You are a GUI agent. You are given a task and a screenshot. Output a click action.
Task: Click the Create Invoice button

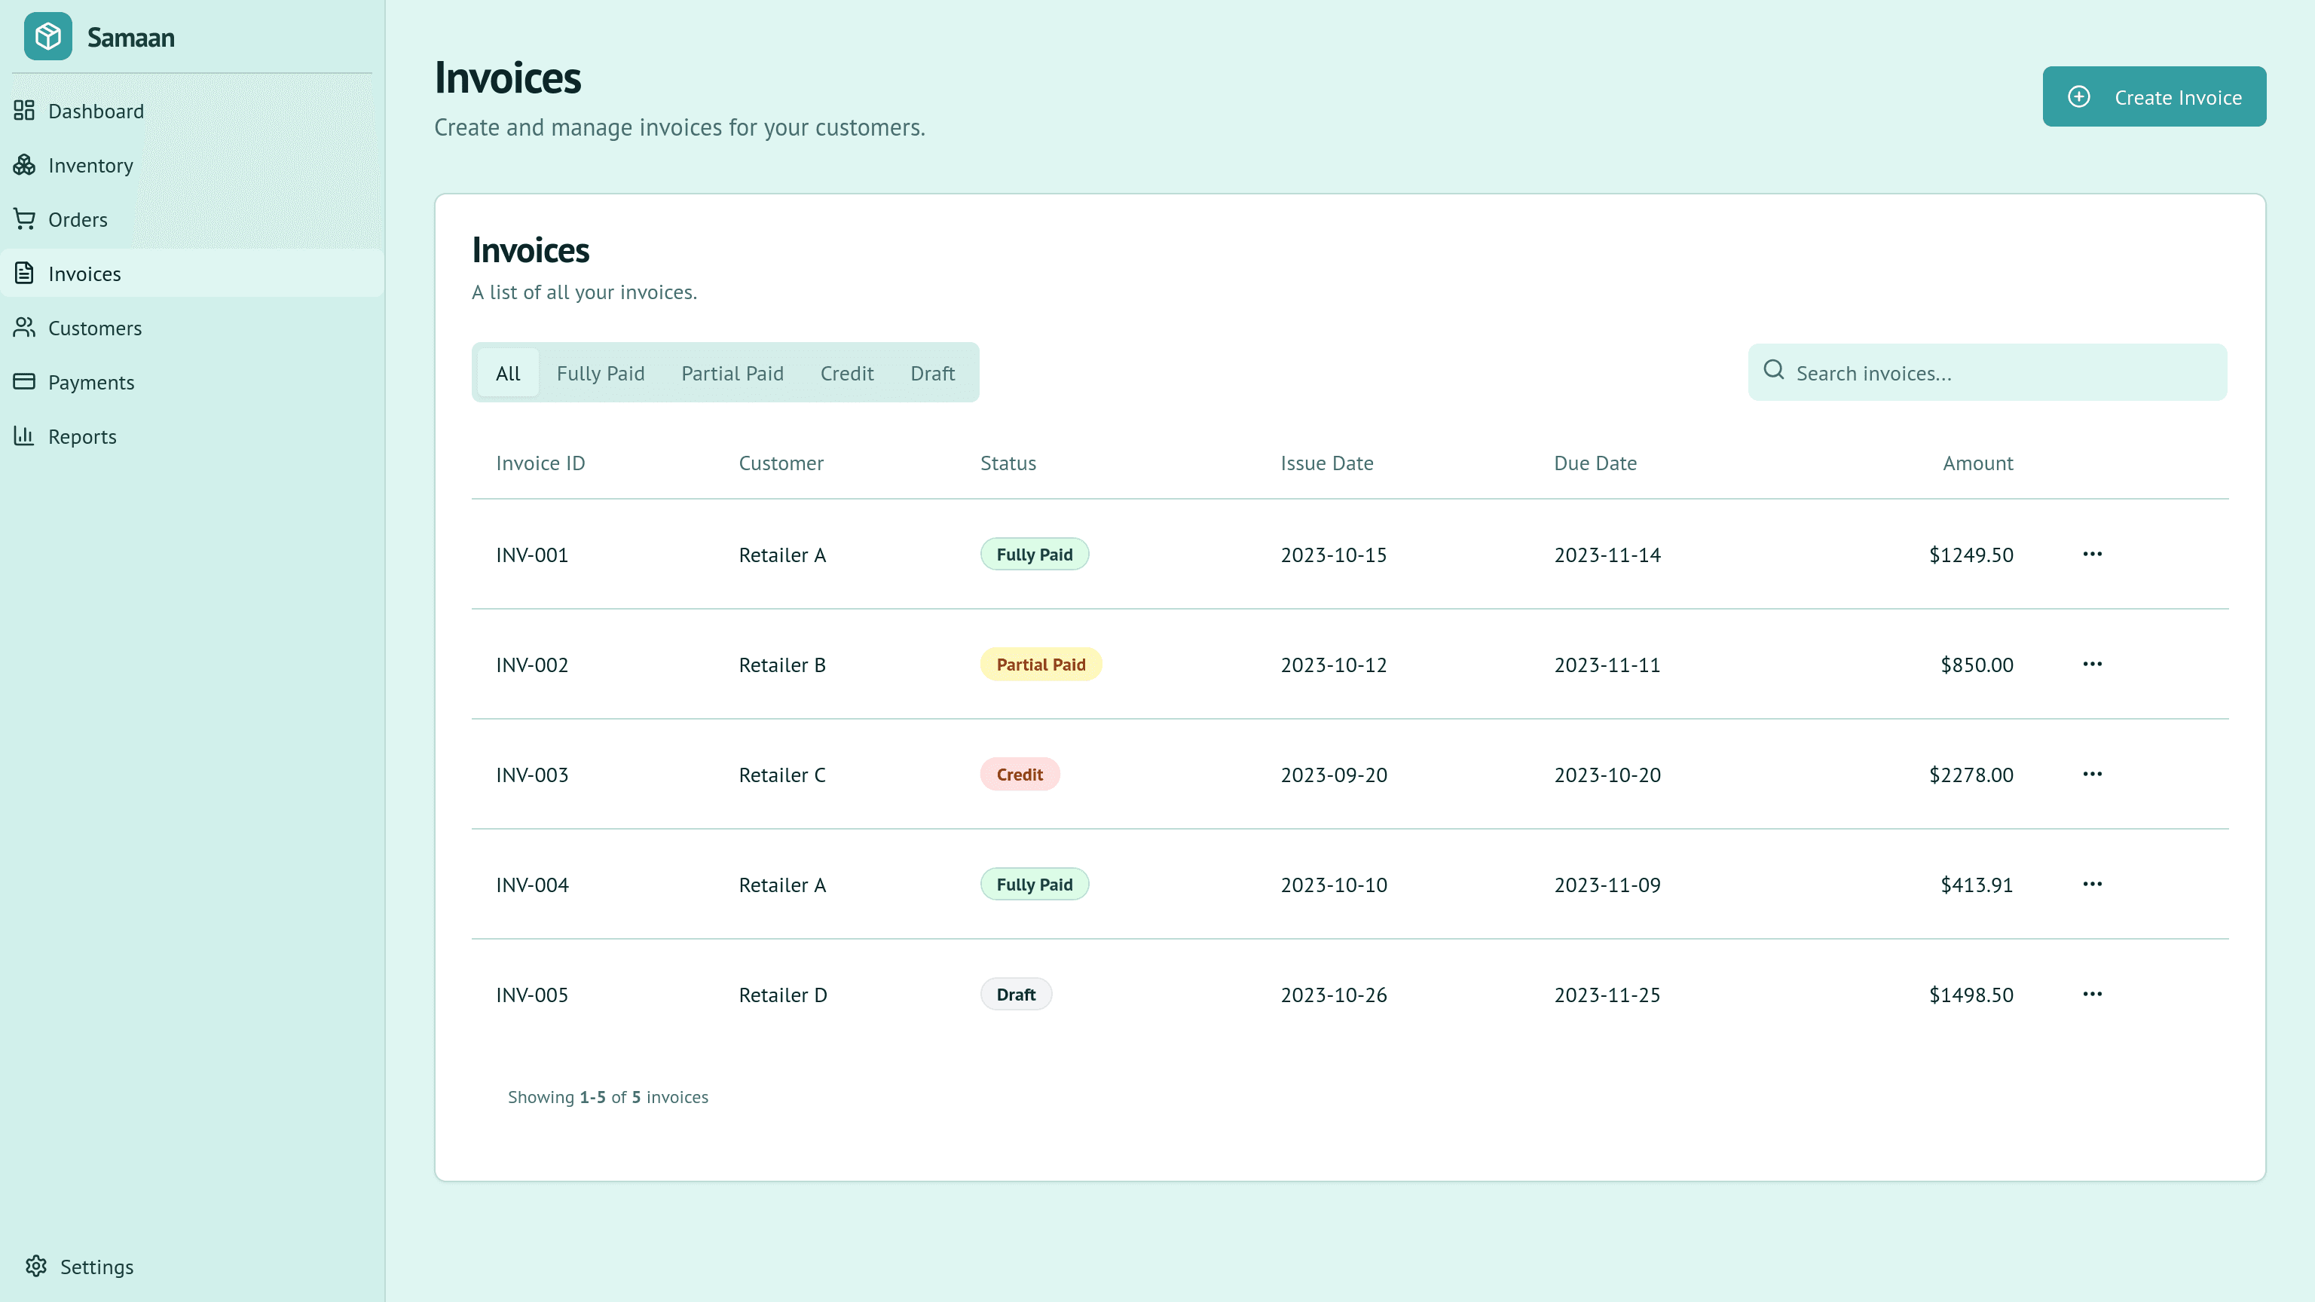2154,96
